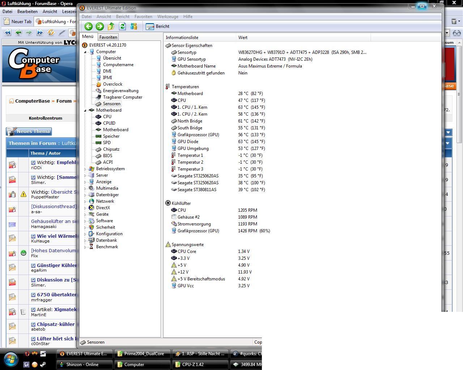Click the users icon in EVEREST toolbar
This screenshot has height=370, width=463.
tap(134, 26)
